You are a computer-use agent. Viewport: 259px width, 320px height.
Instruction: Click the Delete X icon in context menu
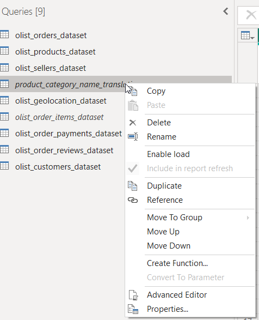pos(133,123)
